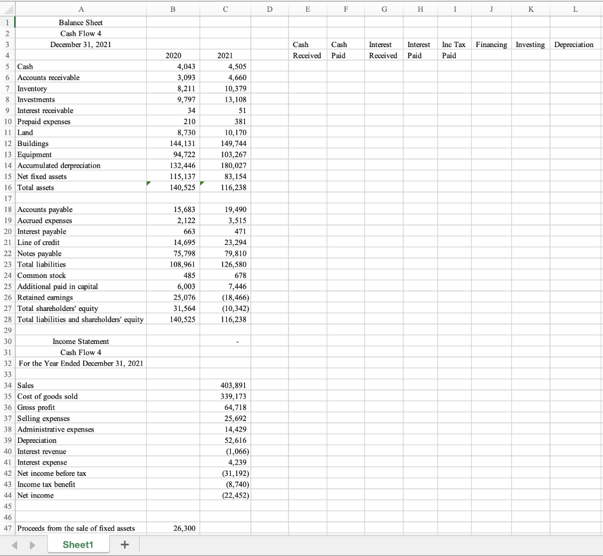This screenshot has height=556, width=603.
Task: Select column A header
Action: point(81,9)
